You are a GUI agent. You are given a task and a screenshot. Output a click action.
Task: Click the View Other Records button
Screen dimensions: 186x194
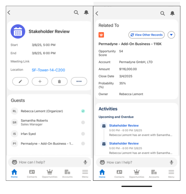147,35
